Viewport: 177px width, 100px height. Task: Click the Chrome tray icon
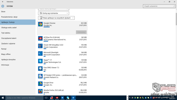click(140, 98)
